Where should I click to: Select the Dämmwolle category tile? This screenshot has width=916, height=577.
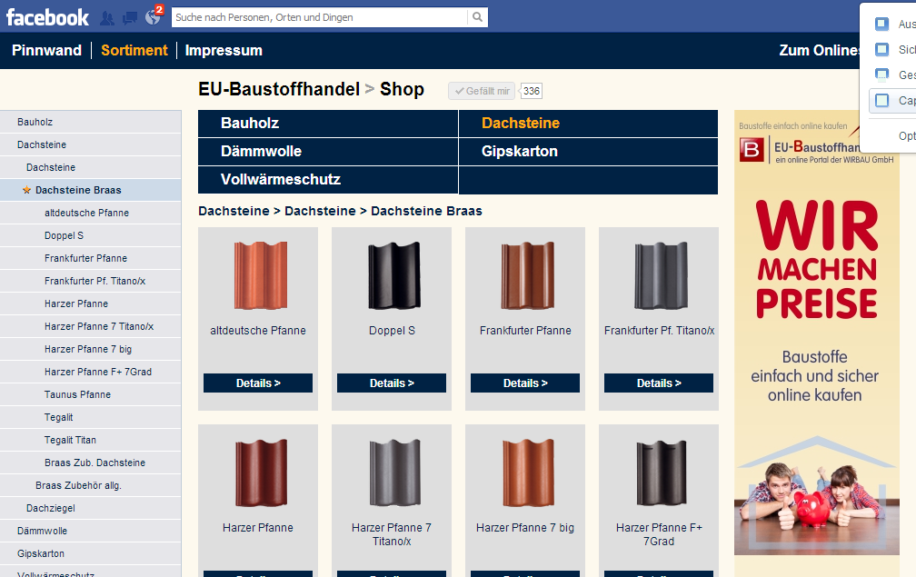pyautogui.click(x=328, y=151)
